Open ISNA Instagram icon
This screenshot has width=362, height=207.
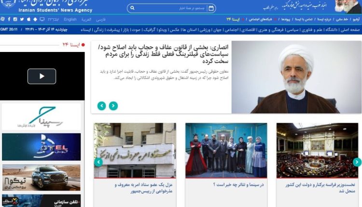[15, 19]
